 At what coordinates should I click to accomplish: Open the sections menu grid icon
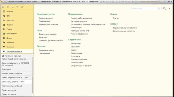[3, 7]
